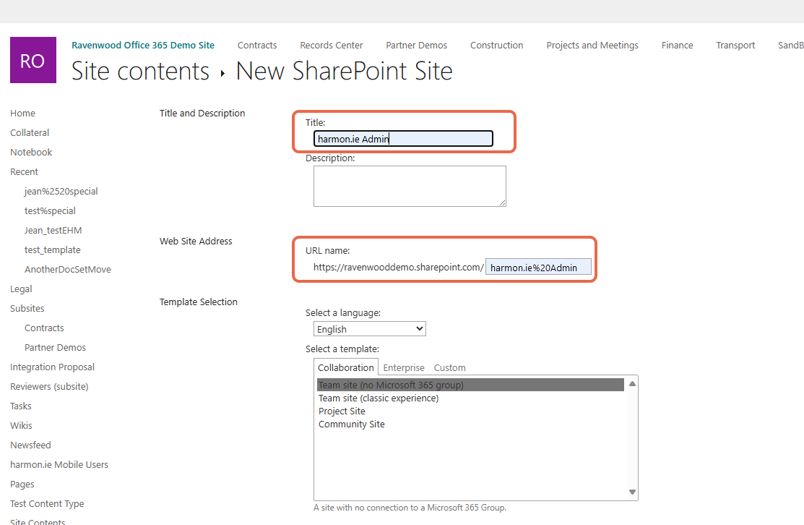Switch to the Custom template tab
804x525 pixels.
449,367
